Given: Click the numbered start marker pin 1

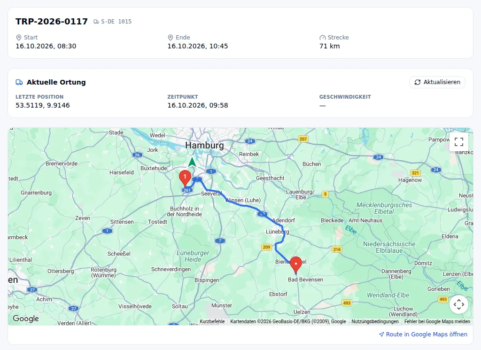Looking at the screenshot, I should [185, 178].
